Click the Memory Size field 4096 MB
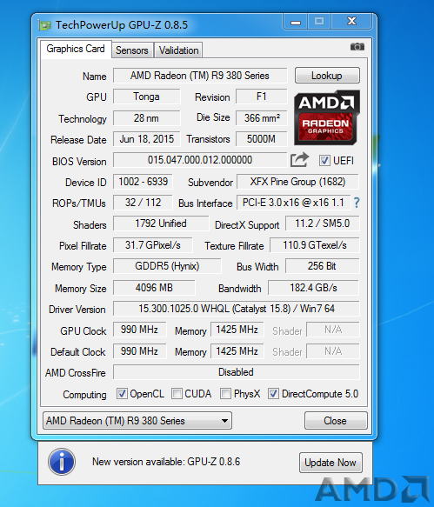This screenshot has height=507, width=434. 154,288
